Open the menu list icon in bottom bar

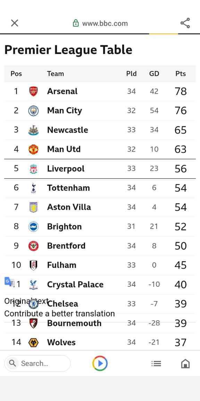point(156,363)
